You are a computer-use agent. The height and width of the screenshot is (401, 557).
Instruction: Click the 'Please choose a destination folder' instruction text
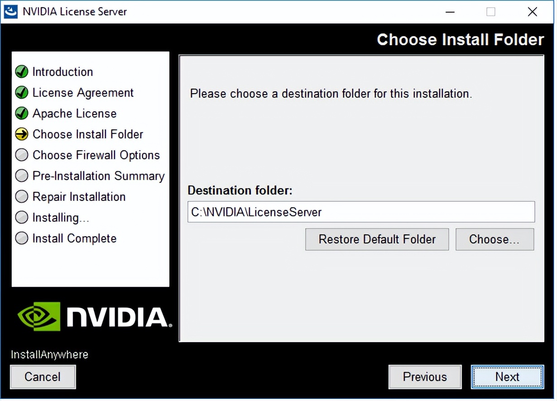[x=331, y=94]
